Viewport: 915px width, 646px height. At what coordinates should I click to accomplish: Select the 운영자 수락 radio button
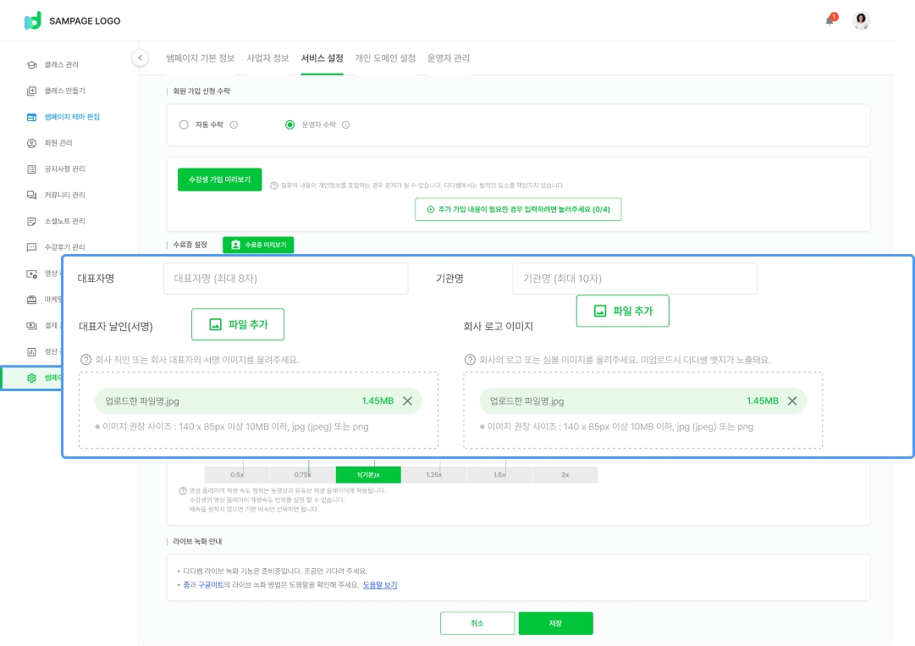[x=290, y=124]
